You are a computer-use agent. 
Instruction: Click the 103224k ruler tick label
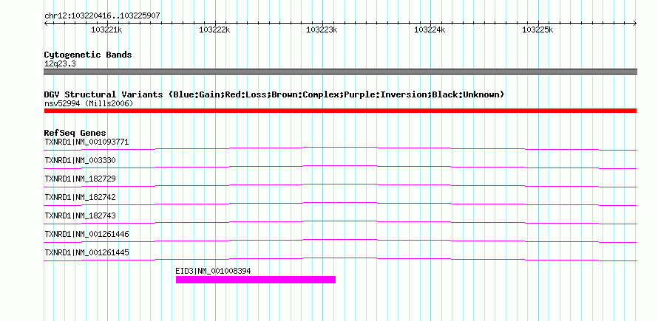(x=430, y=30)
